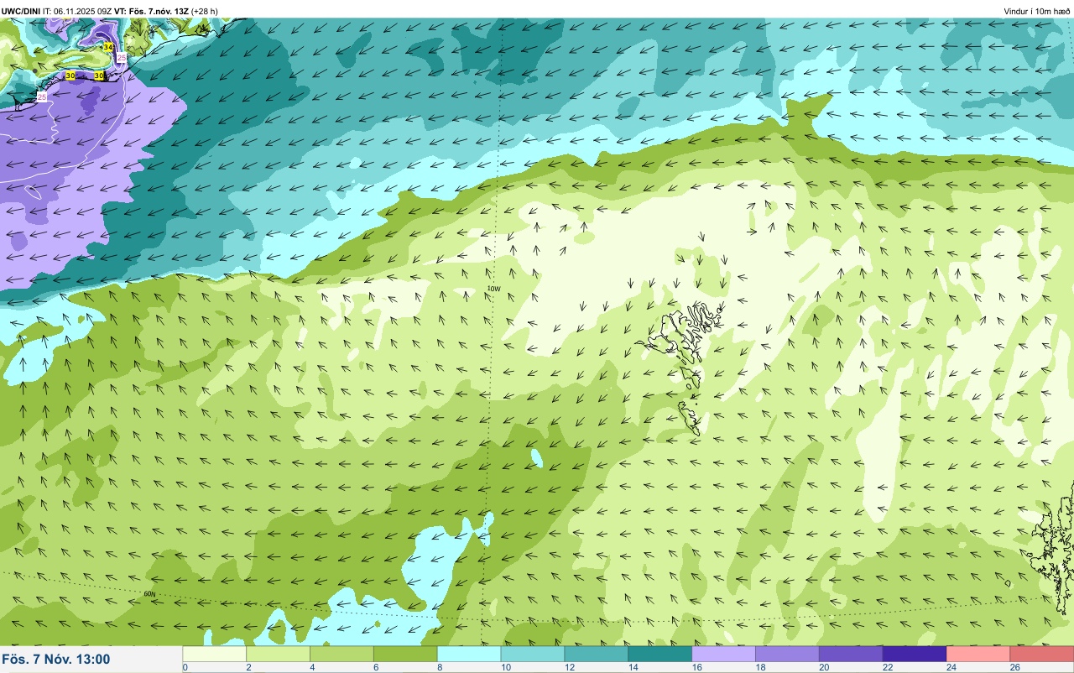Click the '25' label beside the 34 marker
Image resolution: width=1074 pixels, height=673 pixels.
point(122,57)
